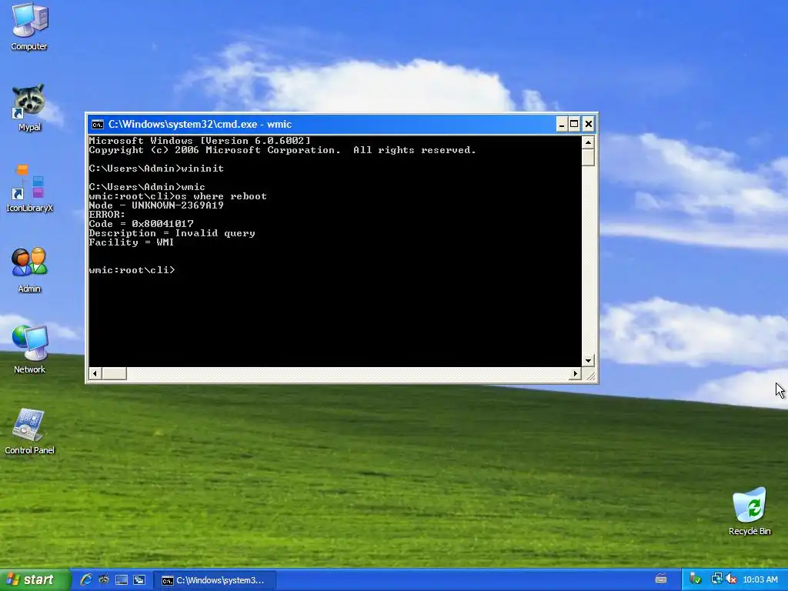Click the horizontal scrollbar left arrow
The height and width of the screenshot is (591, 788).
pyautogui.click(x=95, y=373)
